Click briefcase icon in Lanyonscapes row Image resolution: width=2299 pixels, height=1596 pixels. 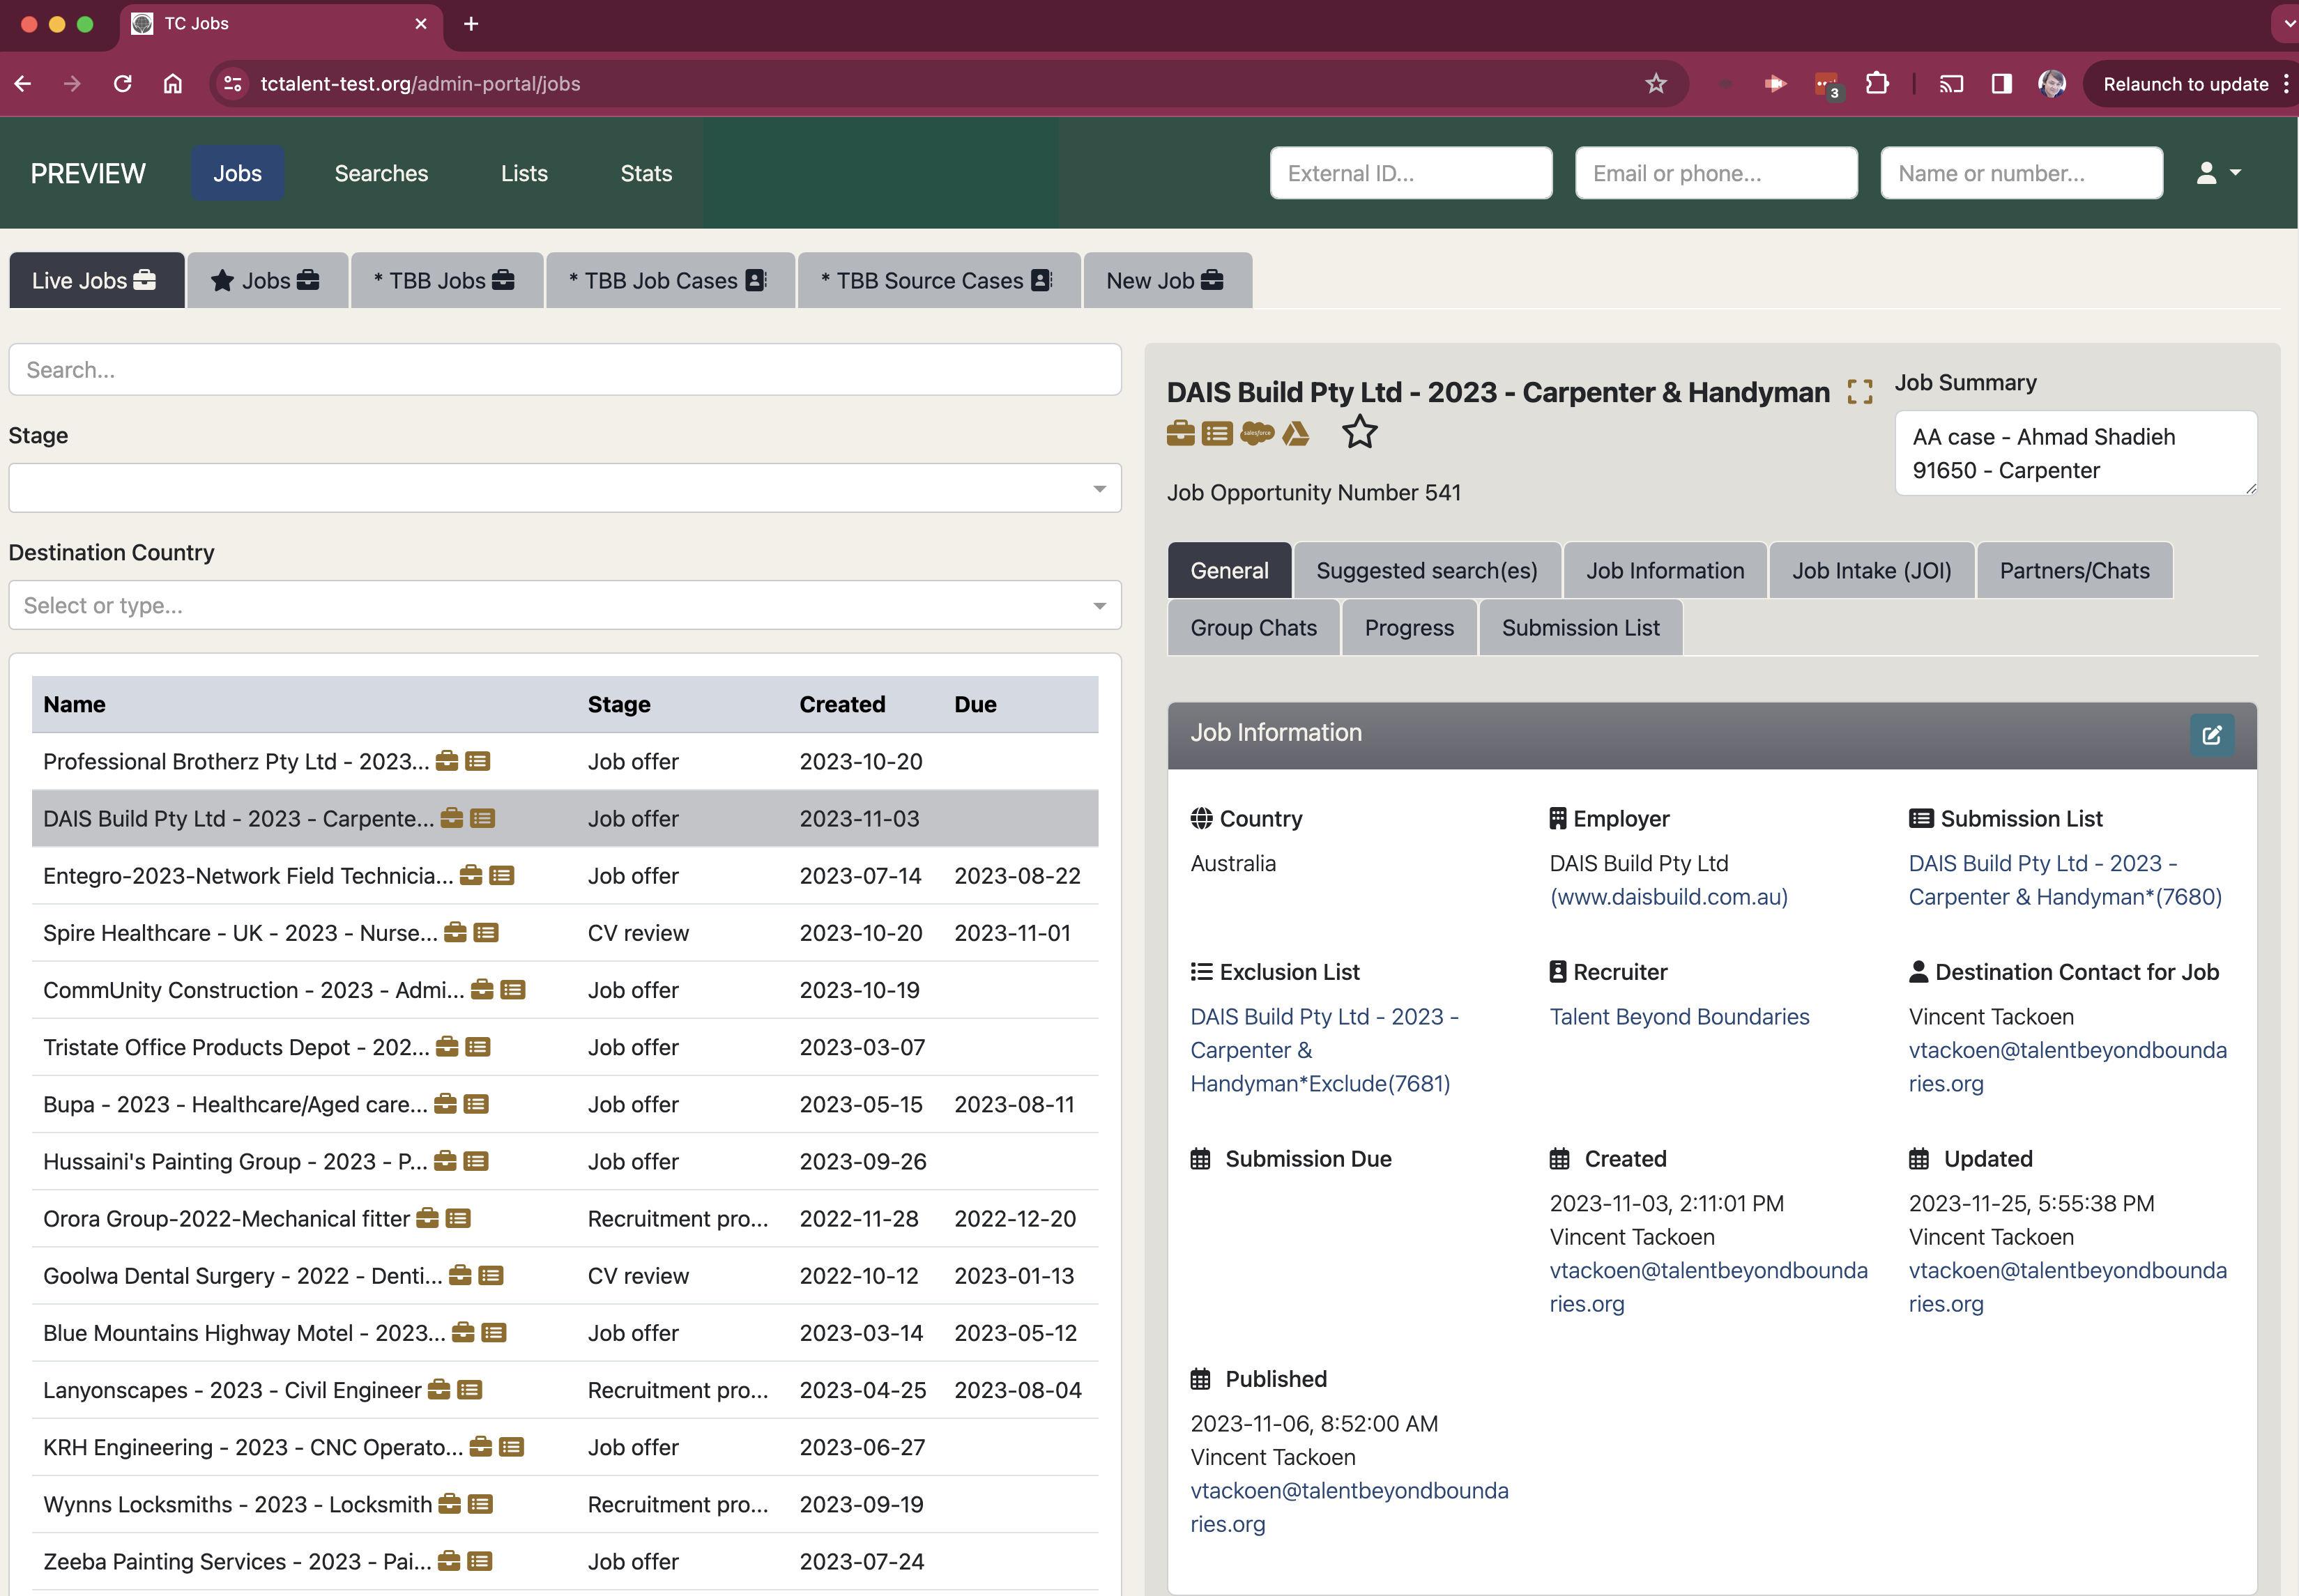click(438, 1389)
